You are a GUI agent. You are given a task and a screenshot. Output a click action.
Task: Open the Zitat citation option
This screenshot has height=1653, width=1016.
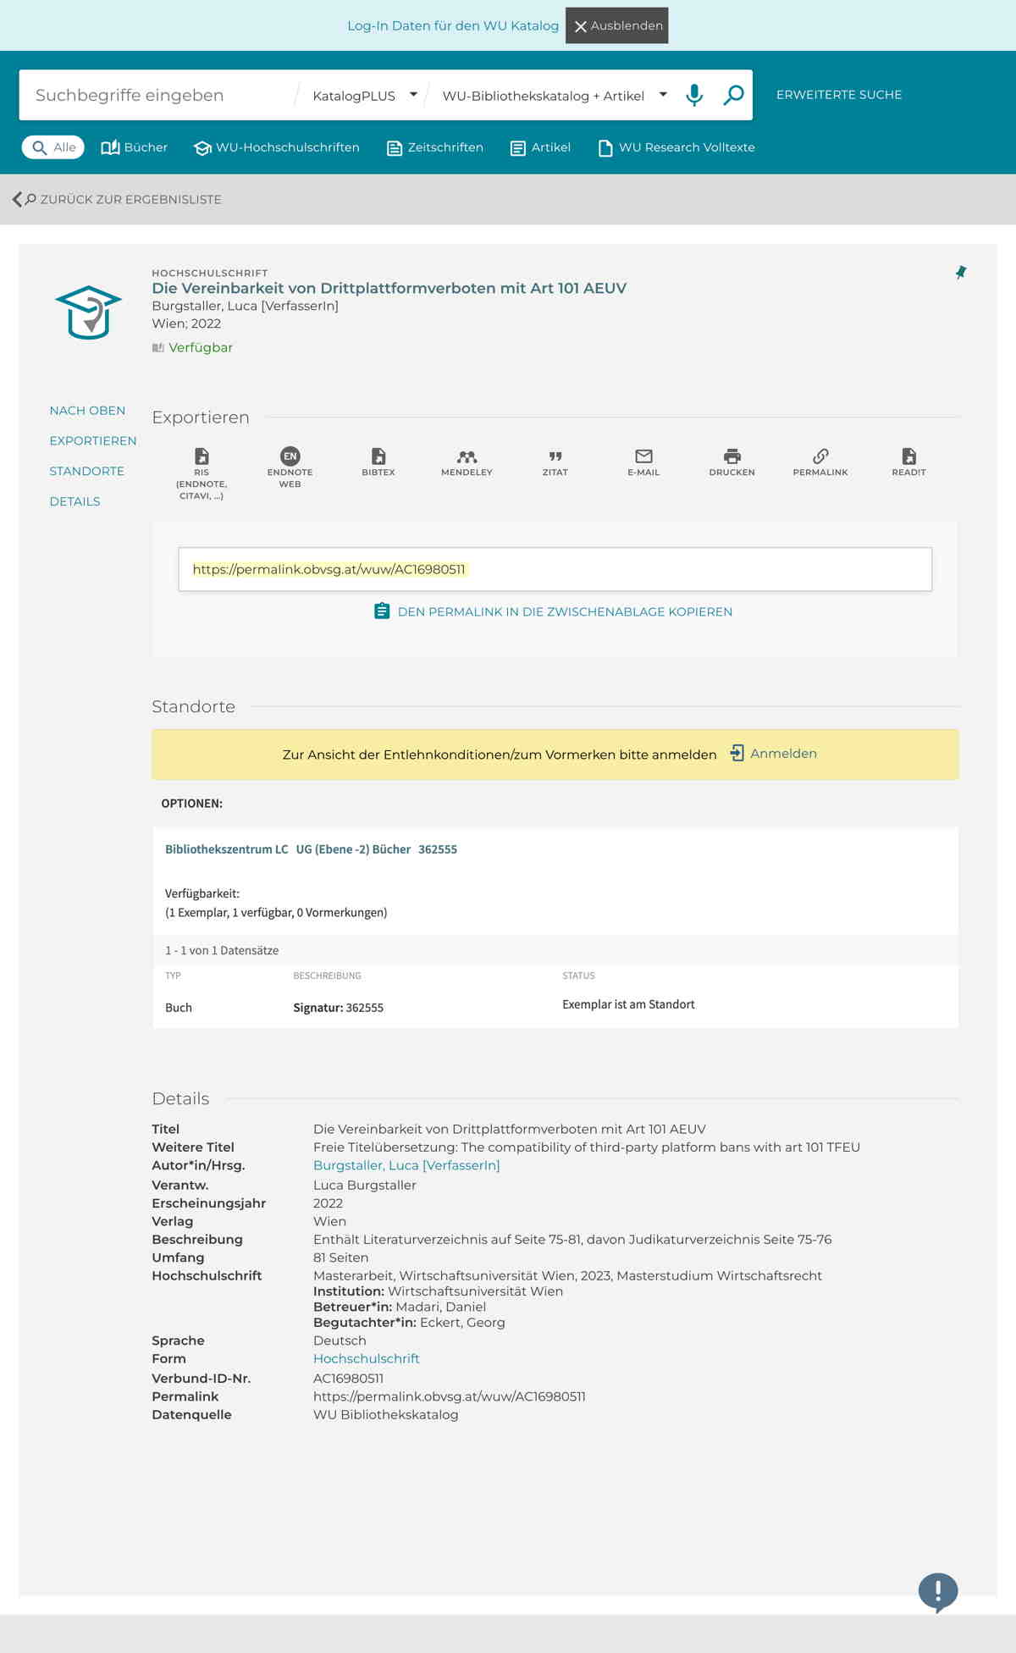tap(555, 462)
